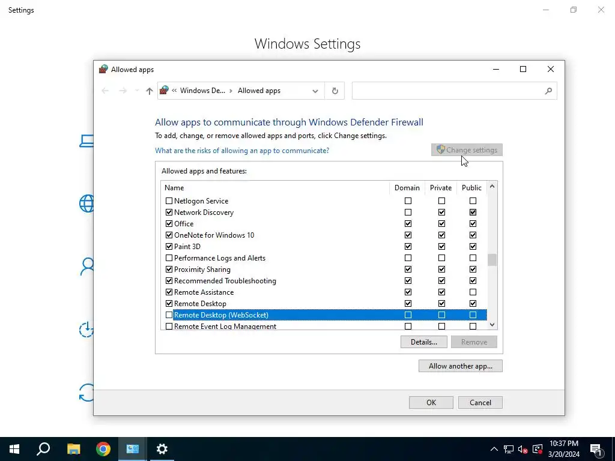615x461 pixels.
Task: Open the notification center icon
Action: click(596, 449)
